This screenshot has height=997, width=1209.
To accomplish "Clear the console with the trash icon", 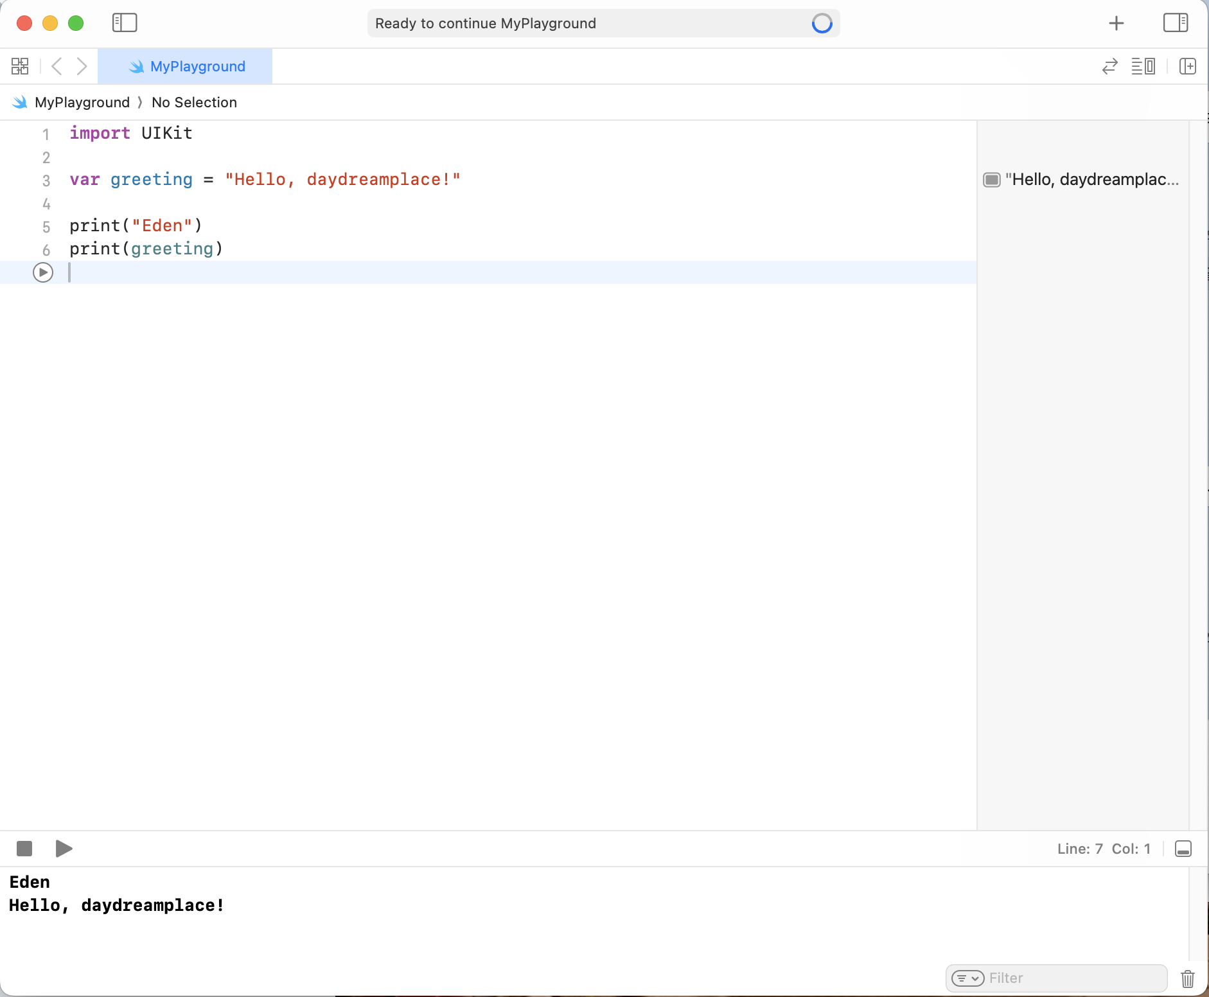I will [x=1187, y=978].
